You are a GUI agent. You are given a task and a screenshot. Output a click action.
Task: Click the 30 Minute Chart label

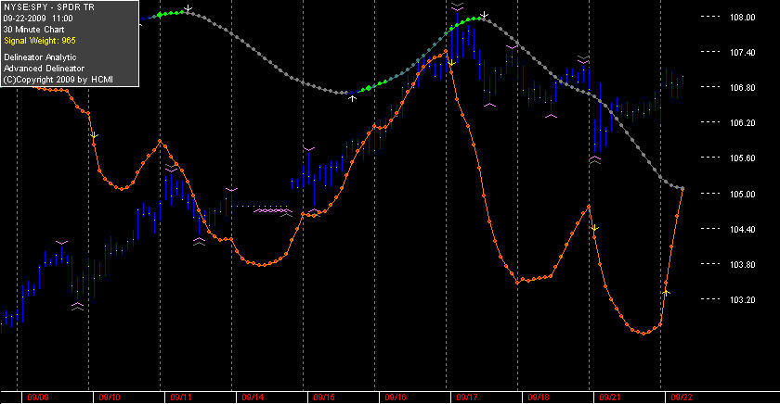[x=33, y=30]
